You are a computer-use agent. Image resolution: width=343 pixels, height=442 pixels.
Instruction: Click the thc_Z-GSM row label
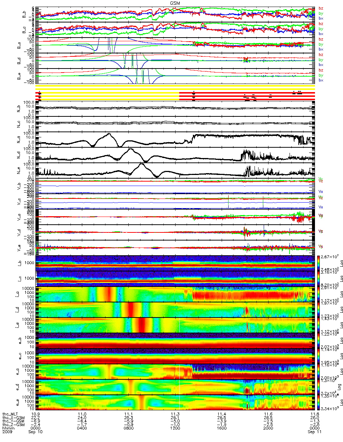pyautogui.click(x=13, y=425)
